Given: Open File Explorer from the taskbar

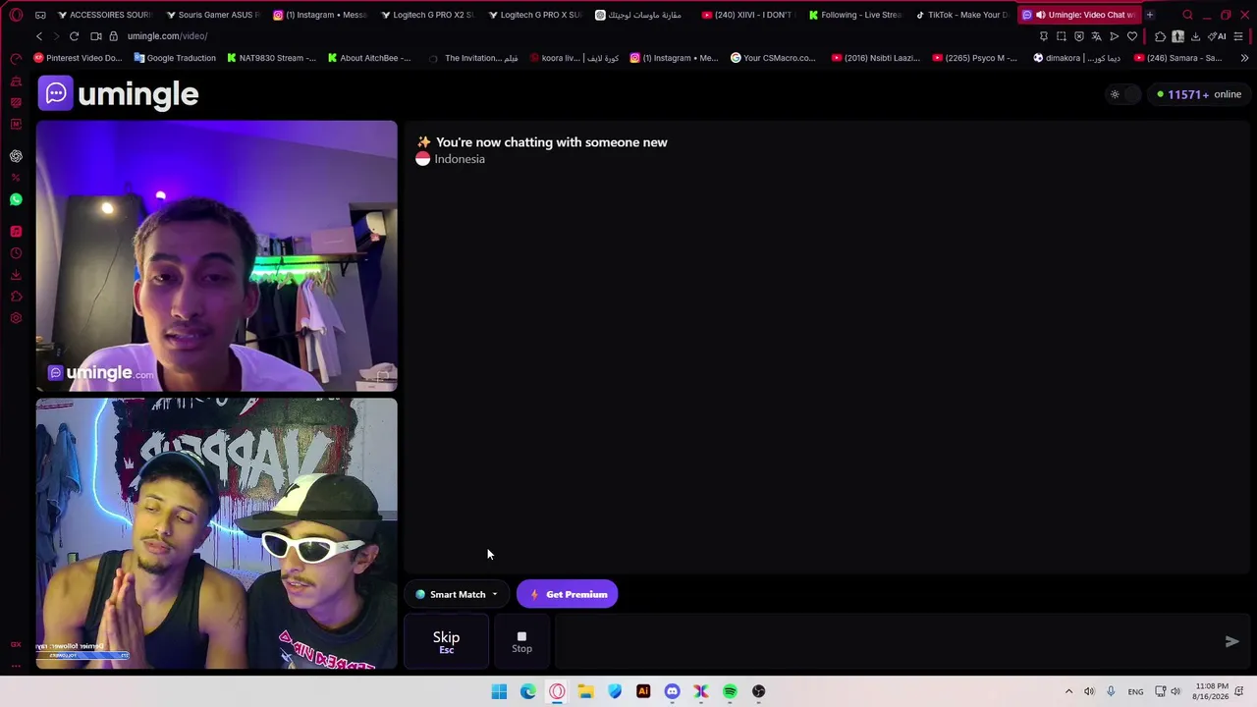Looking at the screenshot, I should (x=585, y=691).
